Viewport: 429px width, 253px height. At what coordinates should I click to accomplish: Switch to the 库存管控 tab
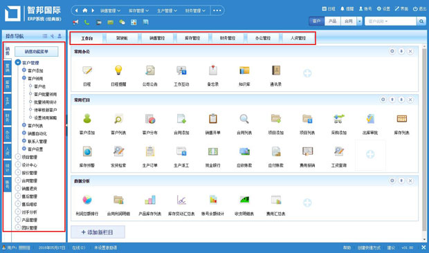[192, 38]
